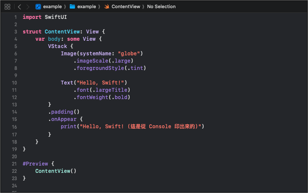308x193 pixels.
Task: Click line number 1 in the gutter
Action: 15,17
